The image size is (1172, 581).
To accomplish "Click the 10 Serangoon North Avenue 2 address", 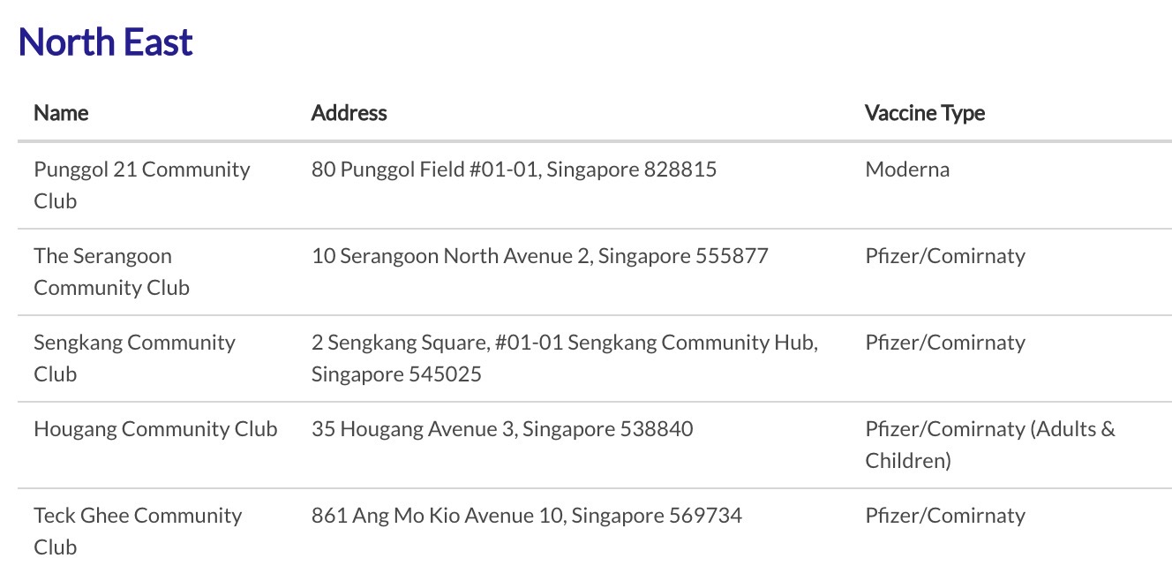I will tap(539, 256).
